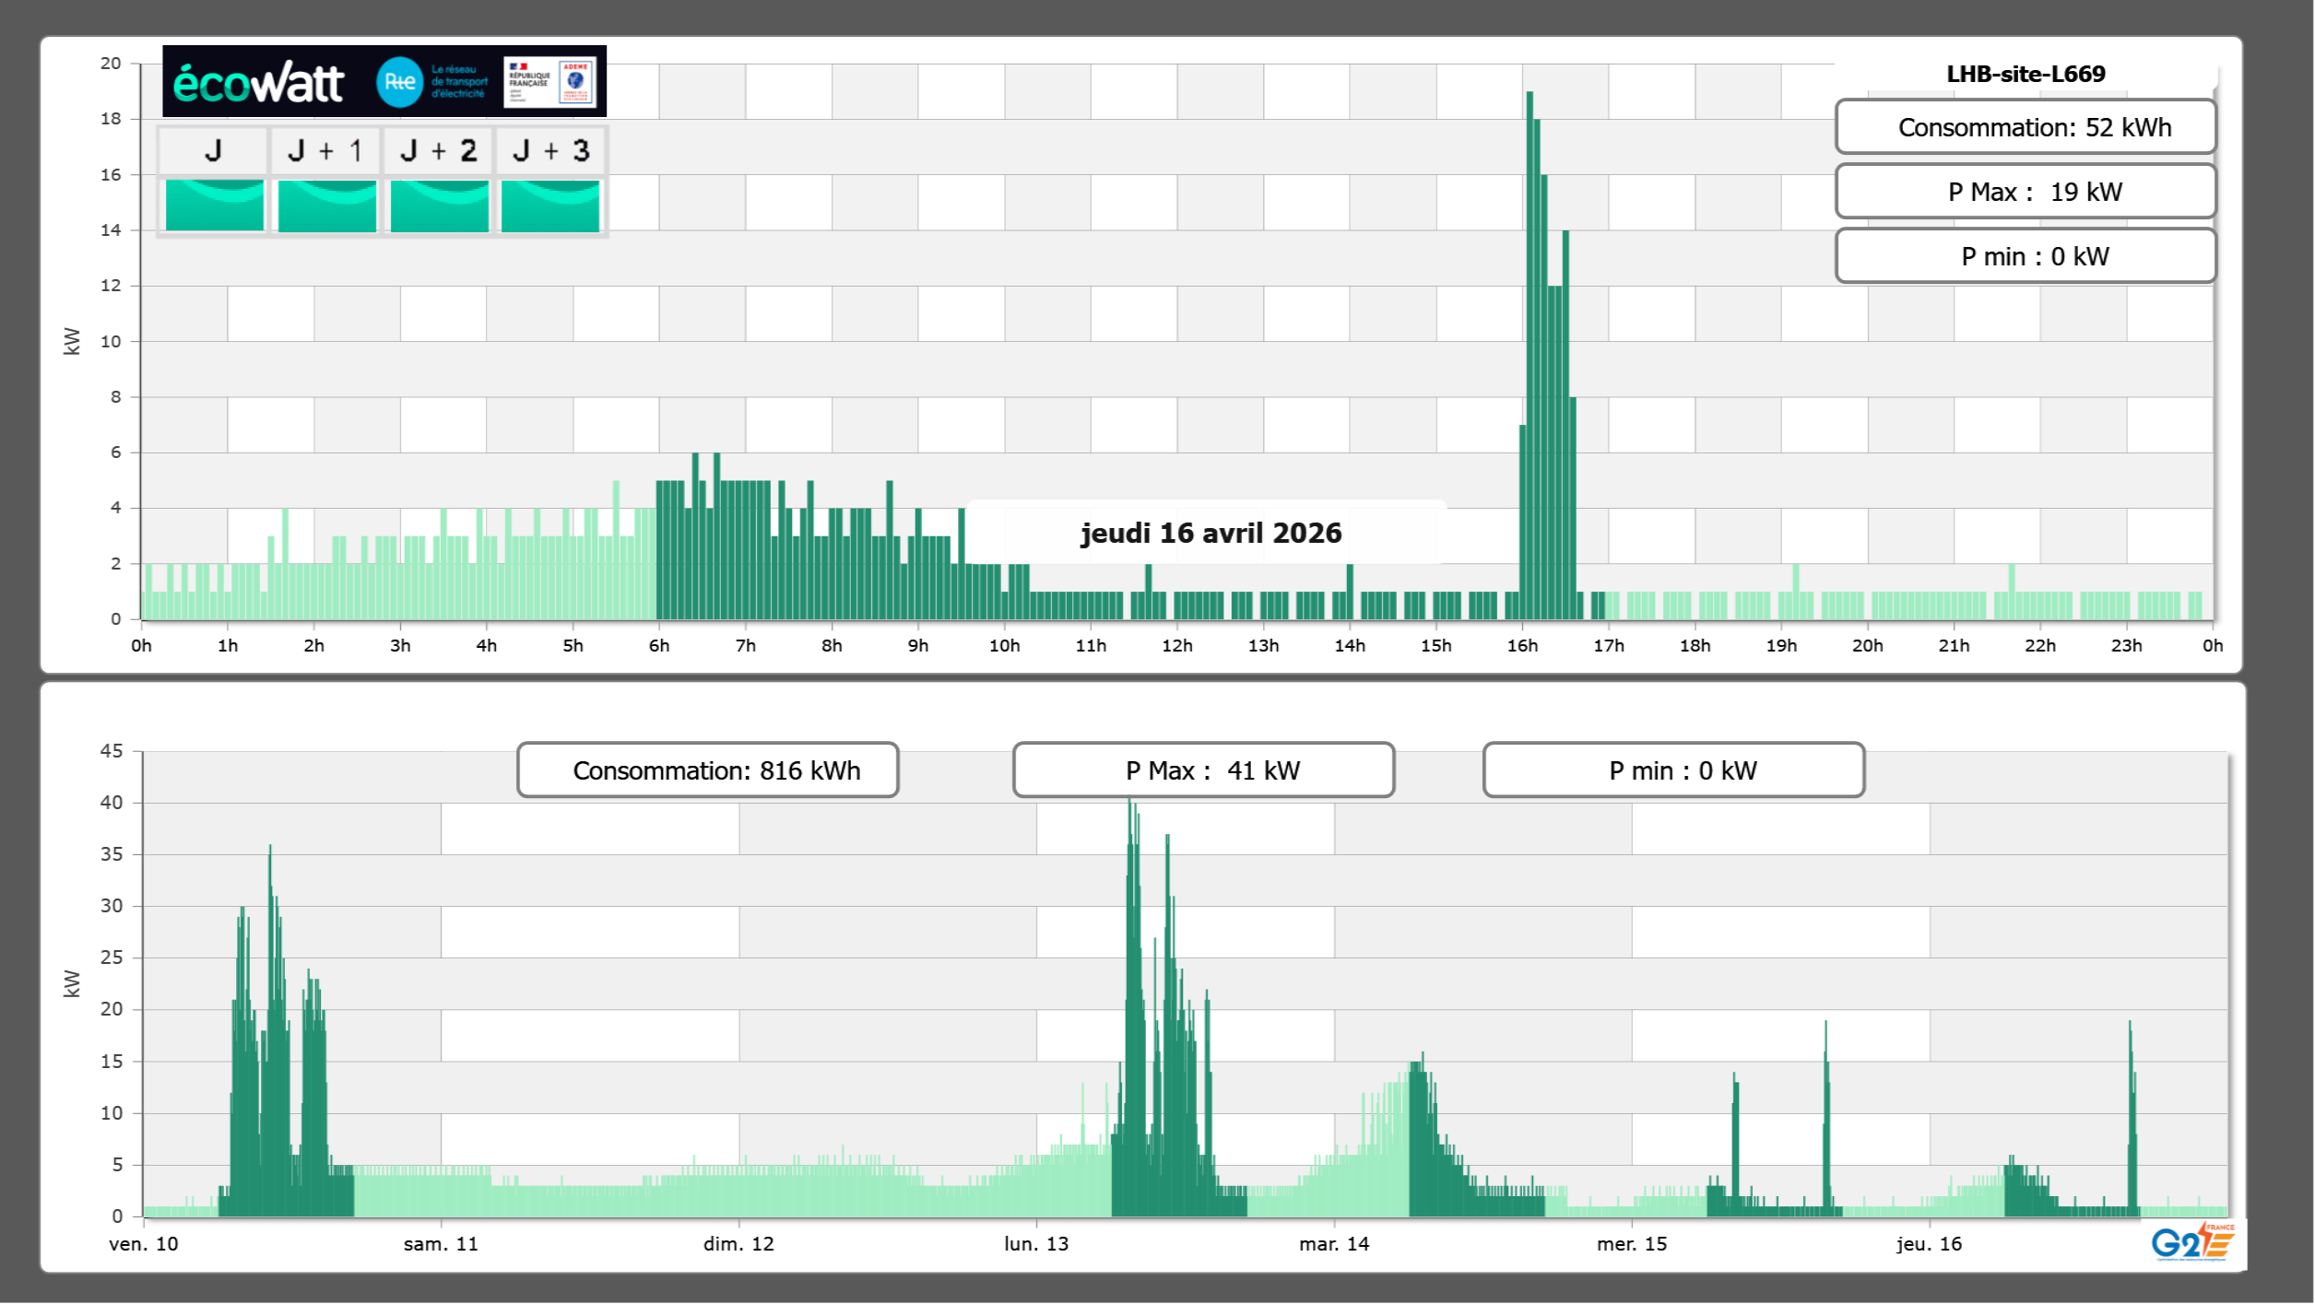Click the green wave icon under J + 1

[x=326, y=205]
